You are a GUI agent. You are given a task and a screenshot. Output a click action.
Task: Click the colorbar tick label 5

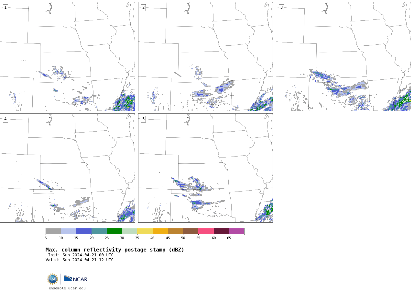pyautogui.click(x=46, y=238)
